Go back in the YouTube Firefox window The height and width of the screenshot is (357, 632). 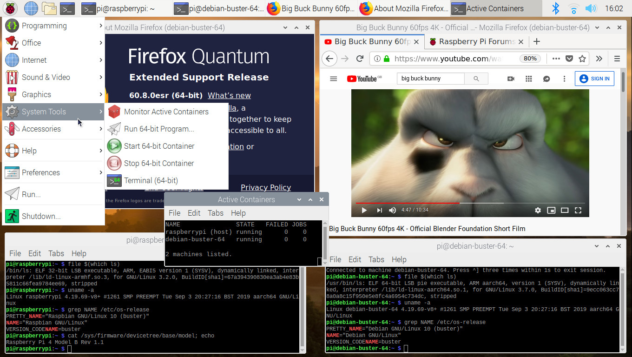[x=329, y=59]
